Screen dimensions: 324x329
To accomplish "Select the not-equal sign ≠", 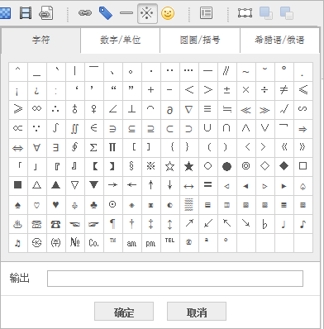I will click(x=283, y=90).
